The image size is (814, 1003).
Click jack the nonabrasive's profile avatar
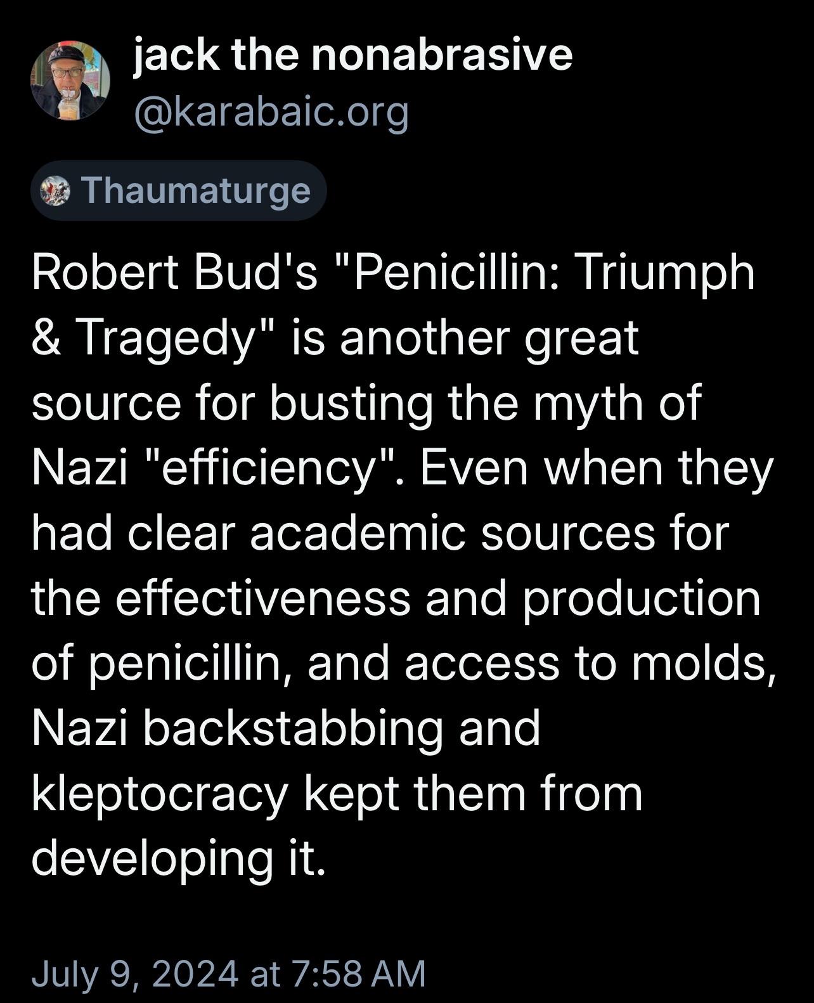pos(70,81)
